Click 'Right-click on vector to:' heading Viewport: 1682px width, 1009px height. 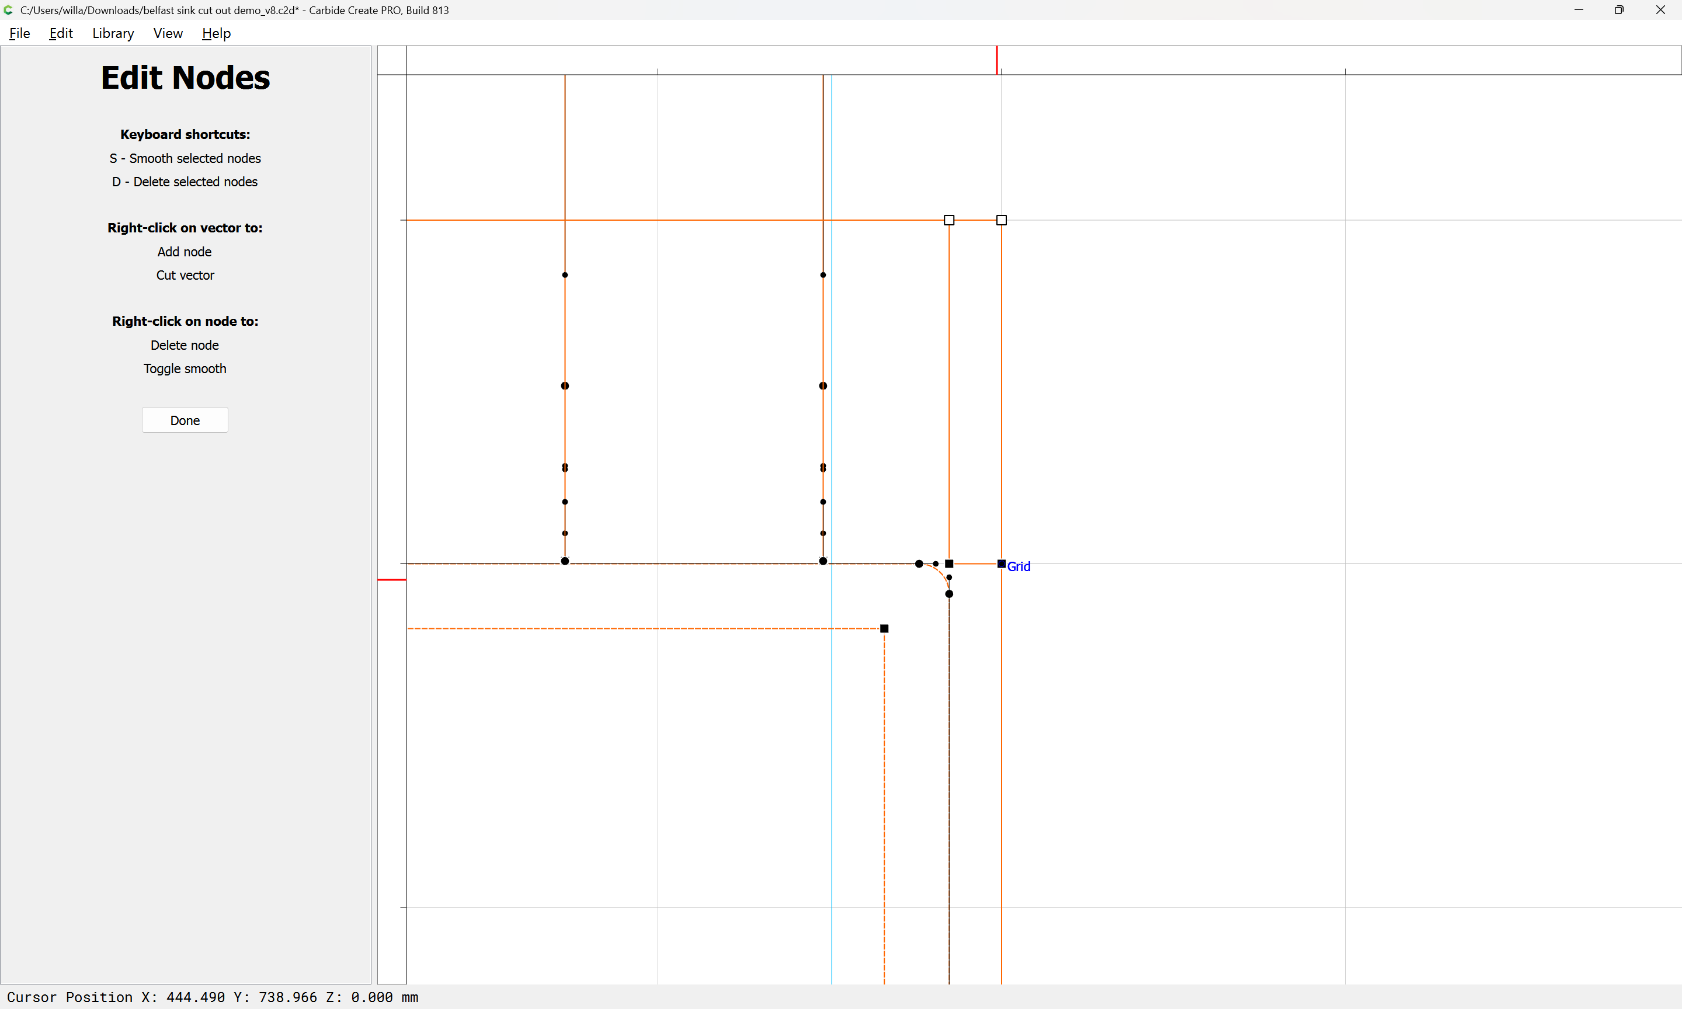tap(185, 228)
